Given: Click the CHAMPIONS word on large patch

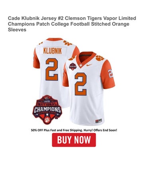Looking at the screenshot, I should (x=47, y=110).
